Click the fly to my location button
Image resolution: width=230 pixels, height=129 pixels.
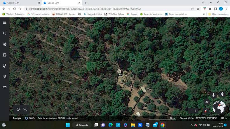pyautogui.click(x=222, y=94)
